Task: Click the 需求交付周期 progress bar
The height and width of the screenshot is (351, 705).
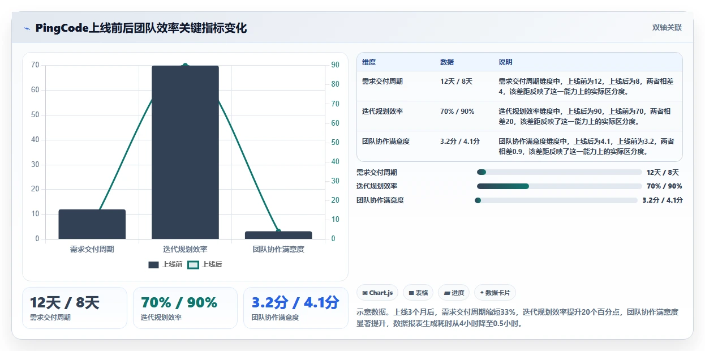Action: [x=560, y=172]
